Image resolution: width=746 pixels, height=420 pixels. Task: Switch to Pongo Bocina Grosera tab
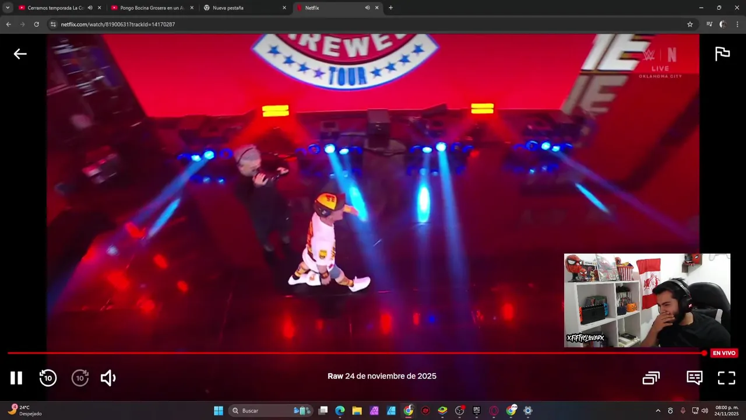pos(152,8)
